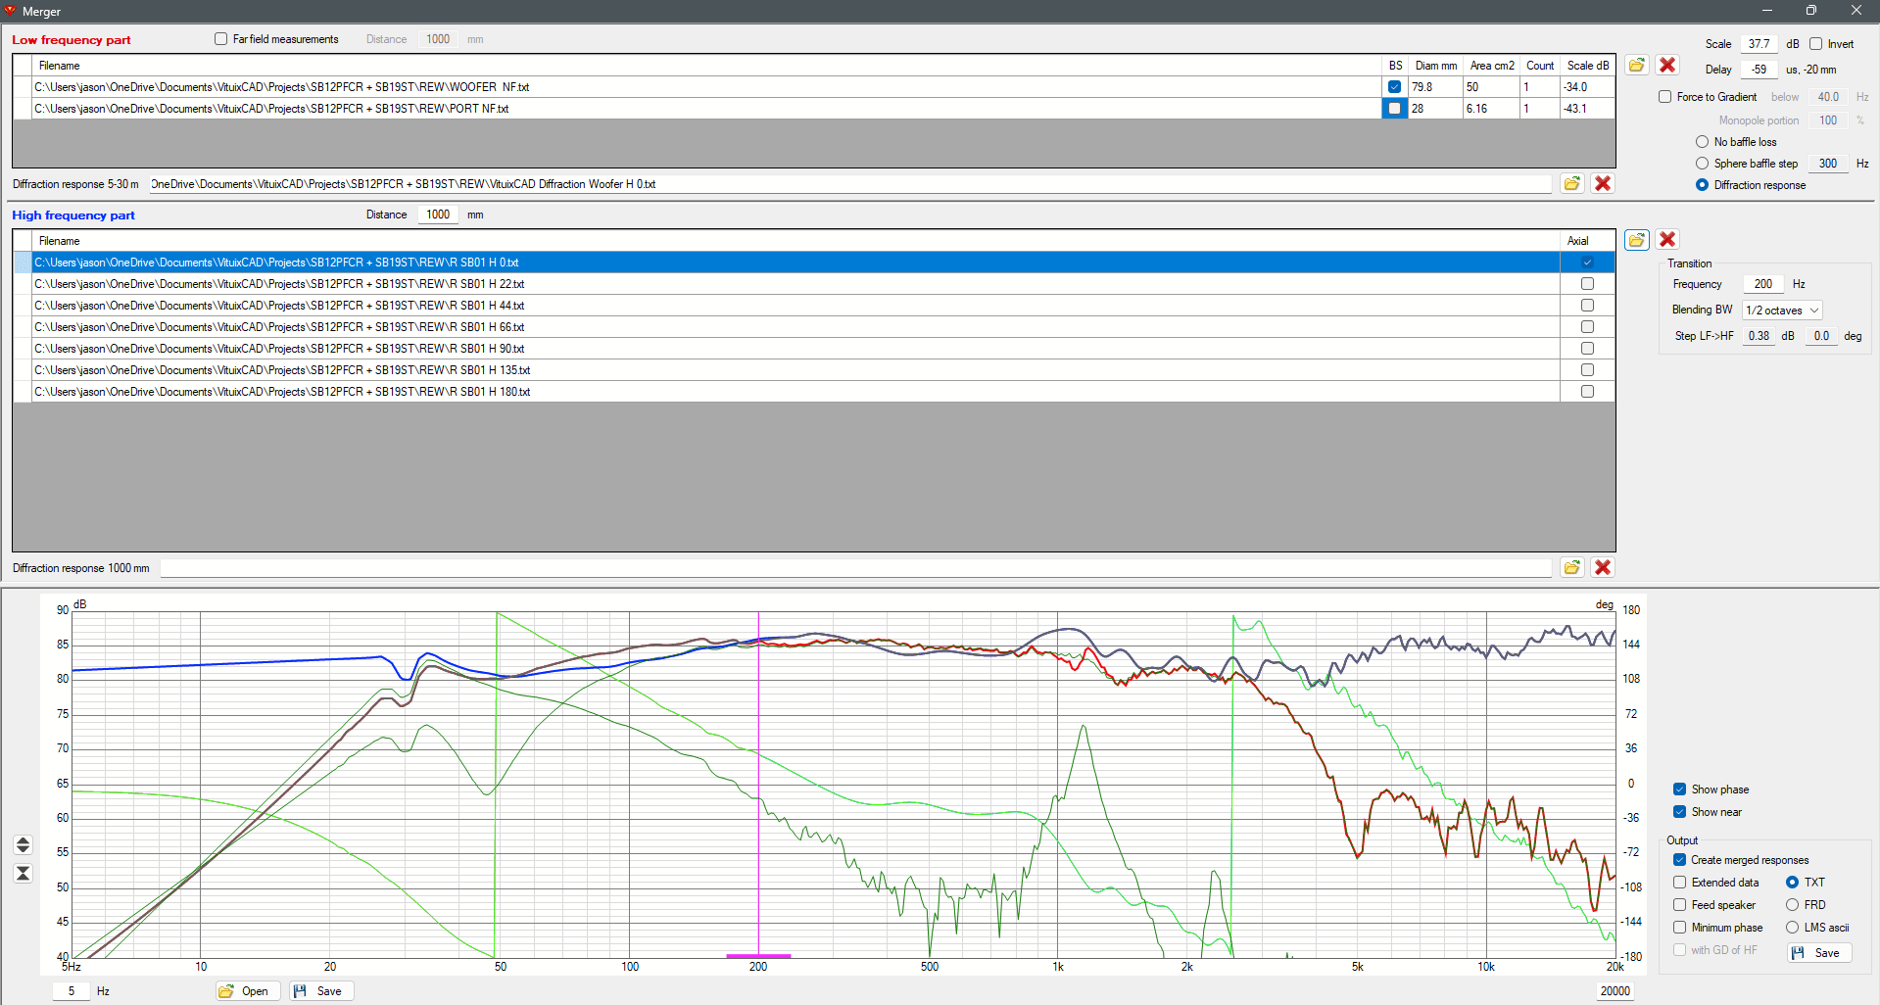Edit chart maximum frequency field 20000
This screenshot has height=1005, width=1880.
point(1615,991)
